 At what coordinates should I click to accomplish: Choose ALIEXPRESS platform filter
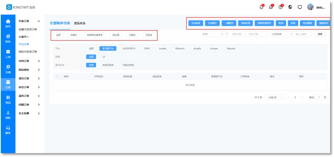(128, 48)
